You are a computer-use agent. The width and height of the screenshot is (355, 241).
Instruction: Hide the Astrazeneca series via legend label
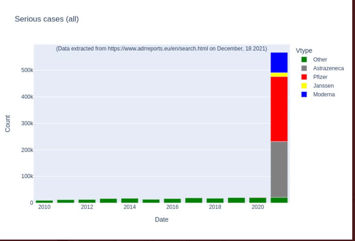(328, 68)
